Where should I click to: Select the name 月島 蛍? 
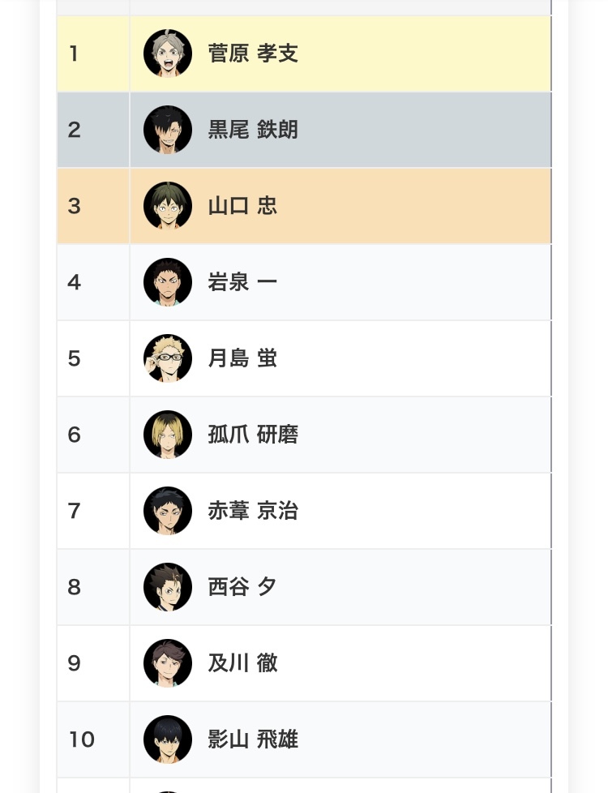pos(242,358)
